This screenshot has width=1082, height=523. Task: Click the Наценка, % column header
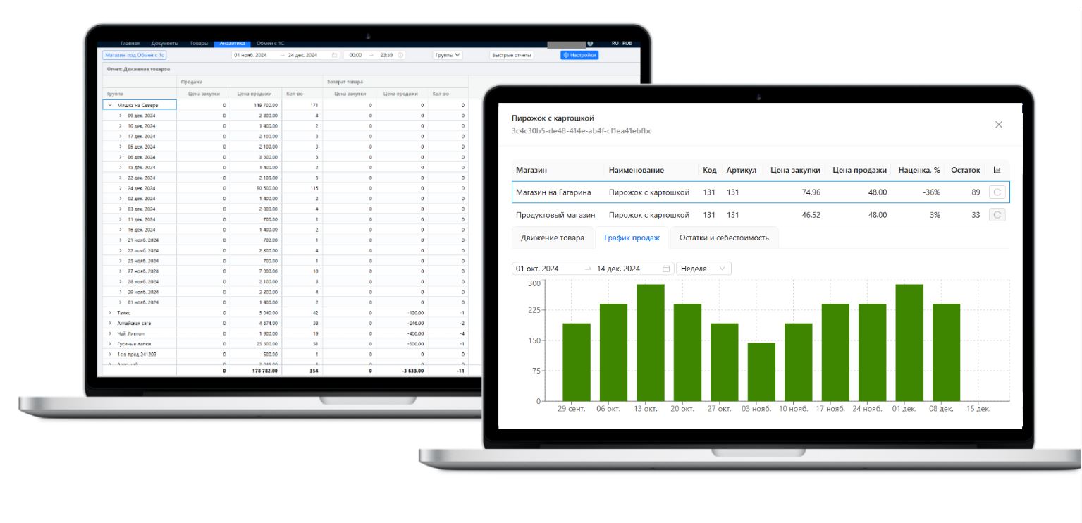(919, 171)
